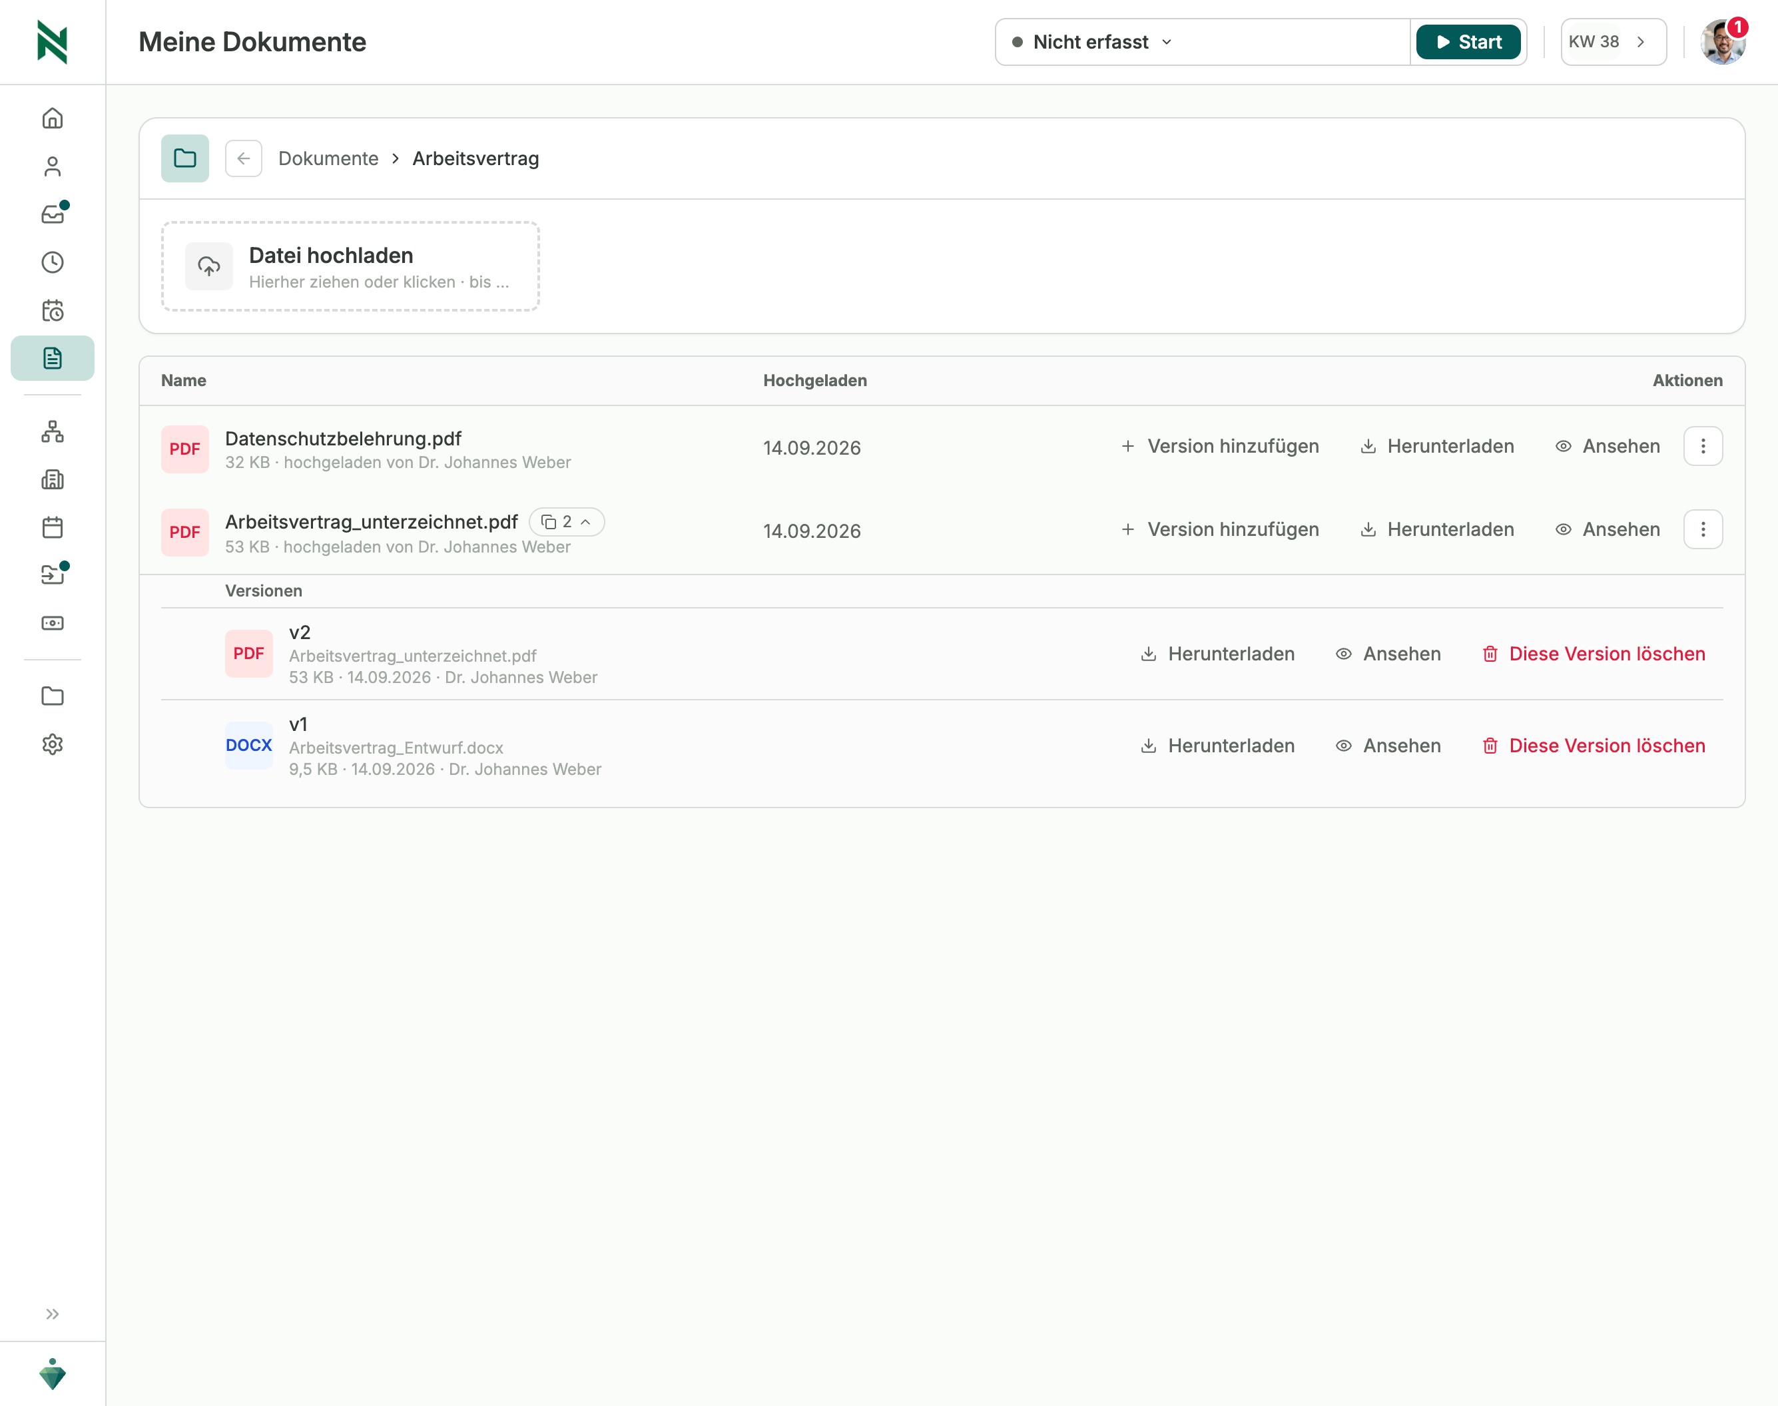Download version v1
The height and width of the screenshot is (1406, 1778).
(x=1218, y=746)
